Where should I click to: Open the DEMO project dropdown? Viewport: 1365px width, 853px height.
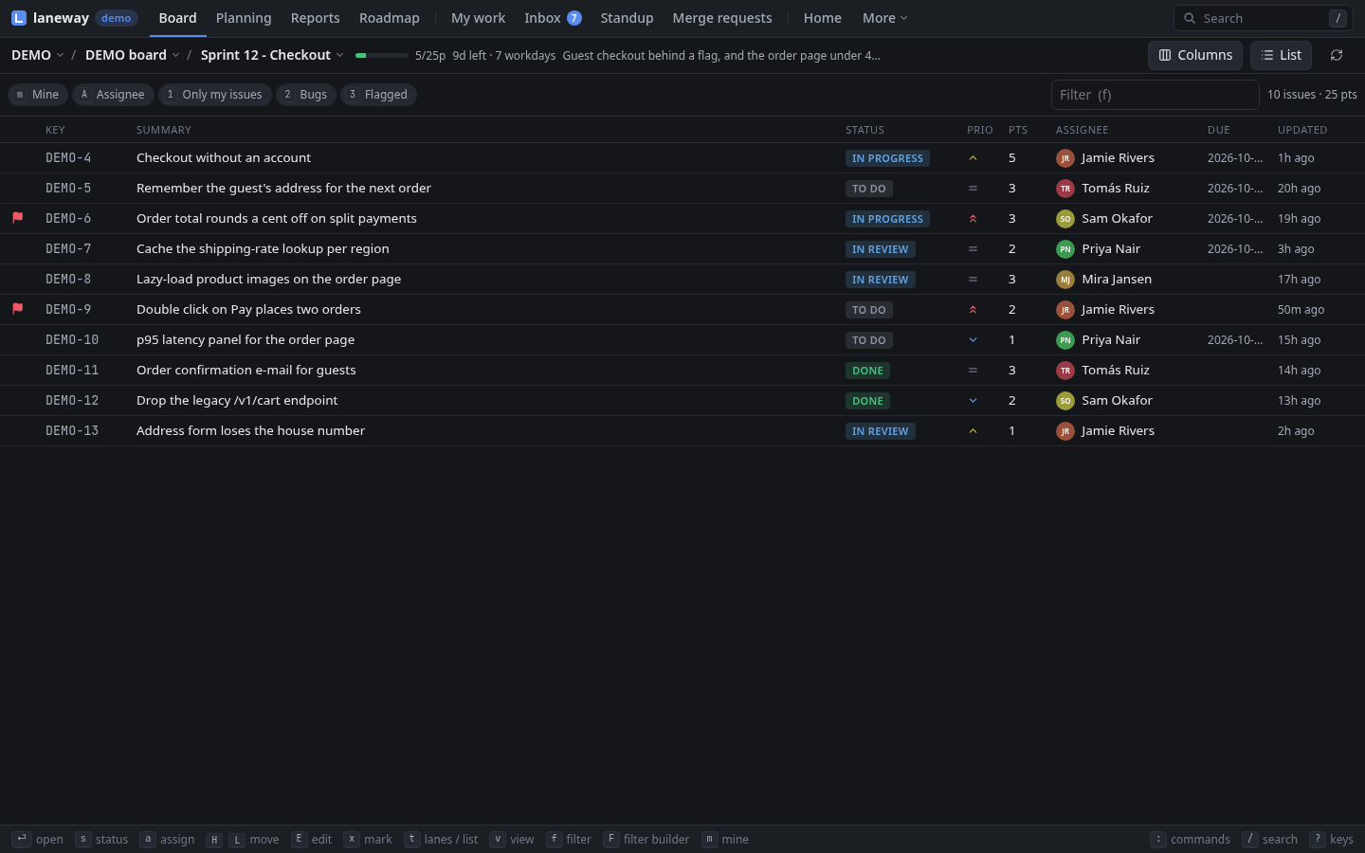click(38, 55)
